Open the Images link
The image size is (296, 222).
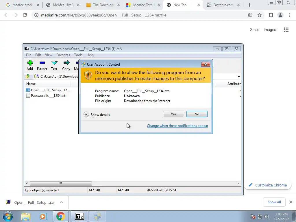270,30
